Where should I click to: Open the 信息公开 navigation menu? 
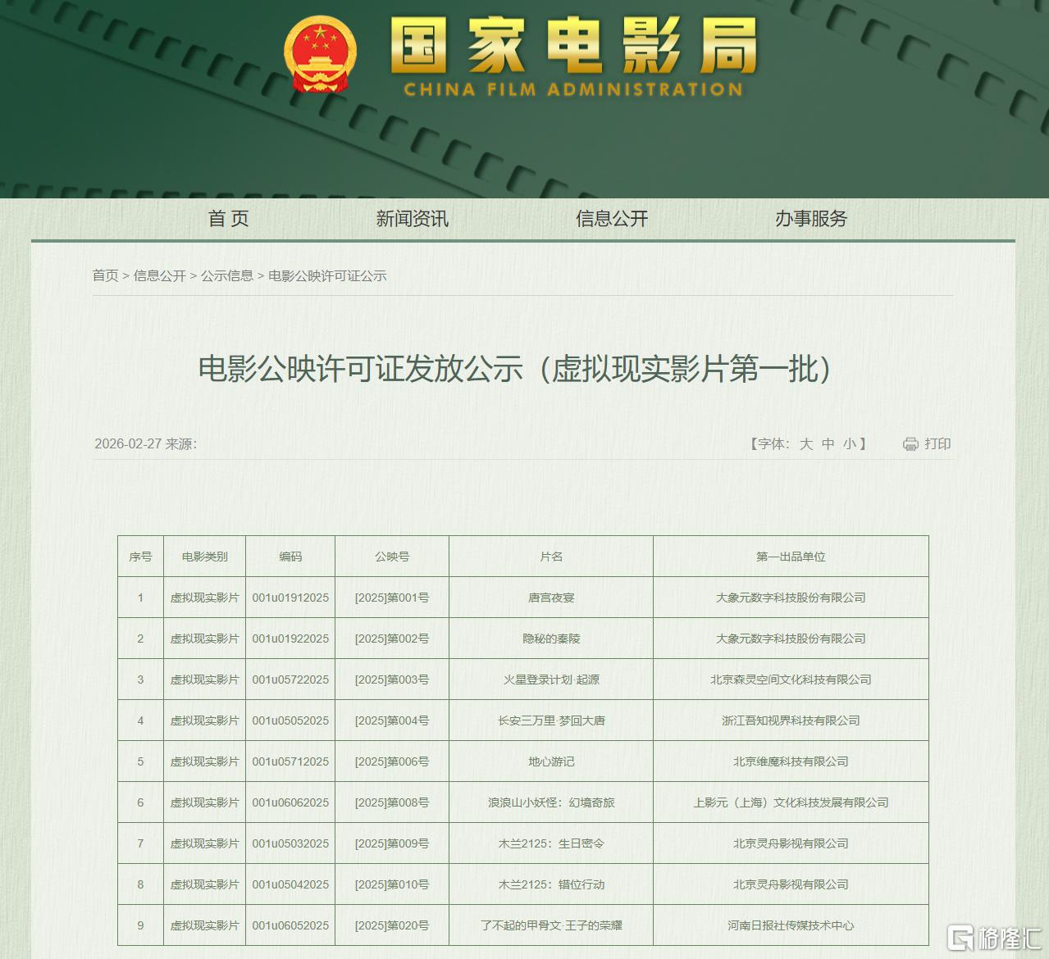(x=612, y=219)
